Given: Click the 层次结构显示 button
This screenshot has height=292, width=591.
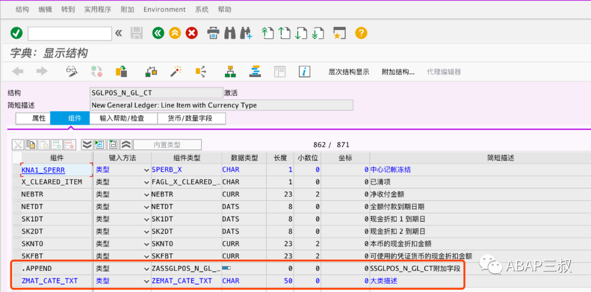Looking at the screenshot, I should 349,72.
